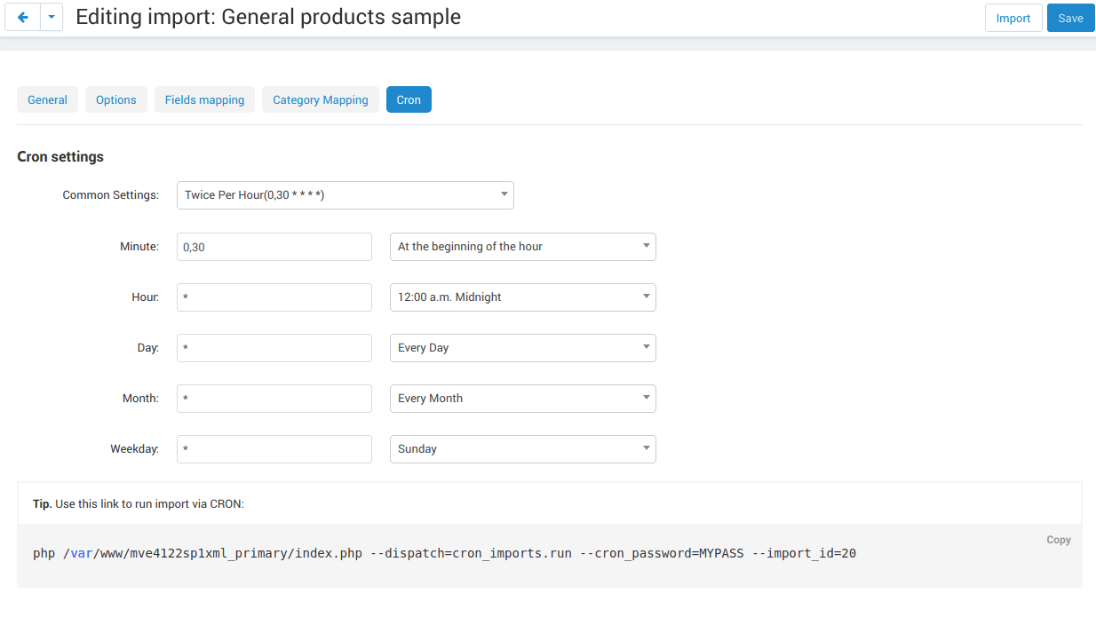Click the 'Tip. Use this link' text
Image resolution: width=1096 pixels, height=633 pixels.
[139, 503]
